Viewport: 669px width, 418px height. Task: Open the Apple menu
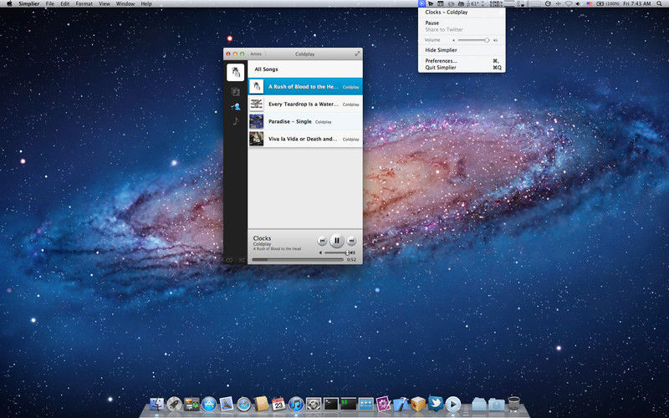[9, 3]
